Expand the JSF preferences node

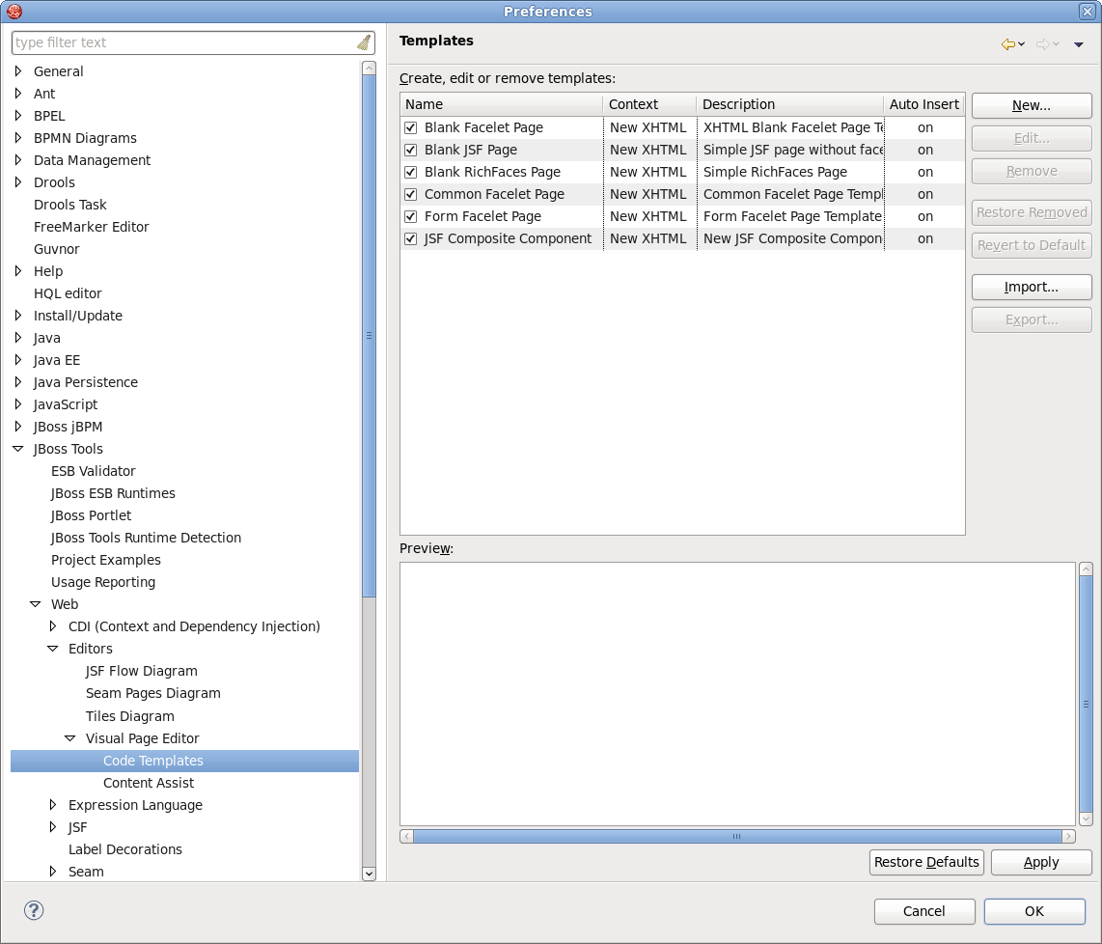[53, 827]
